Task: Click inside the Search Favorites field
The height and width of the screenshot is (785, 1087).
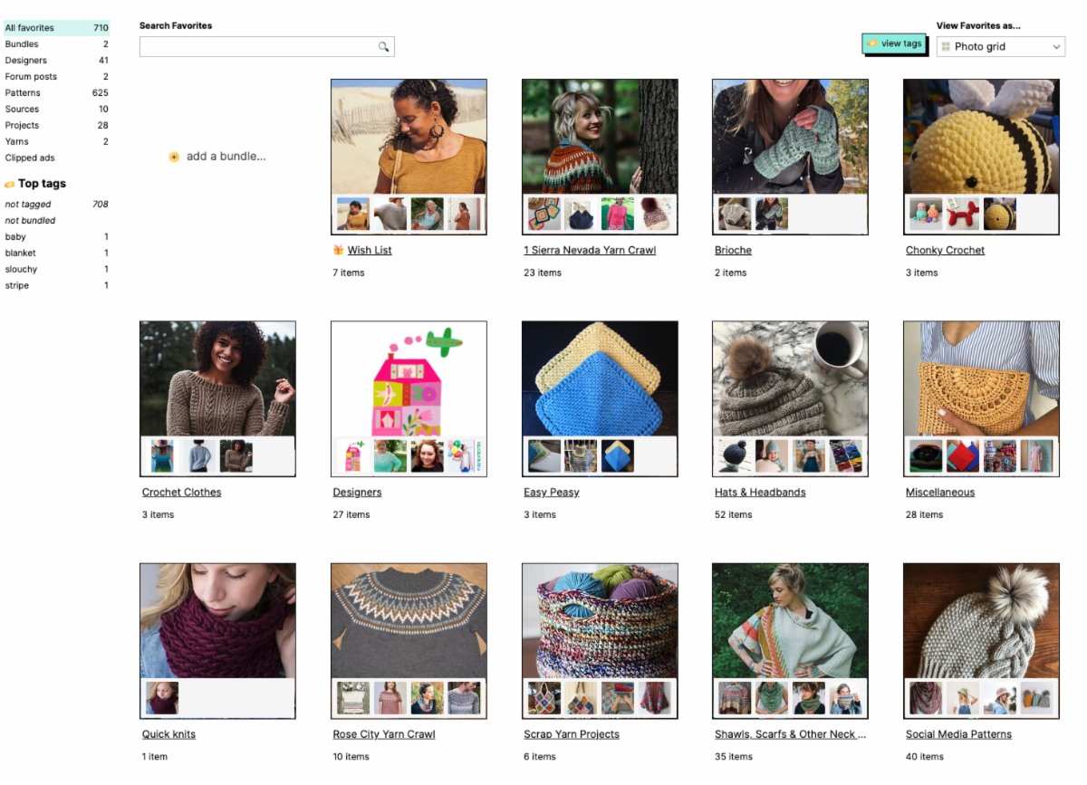Action: coord(258,47)
